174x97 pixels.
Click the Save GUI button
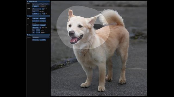coord(43,40)
